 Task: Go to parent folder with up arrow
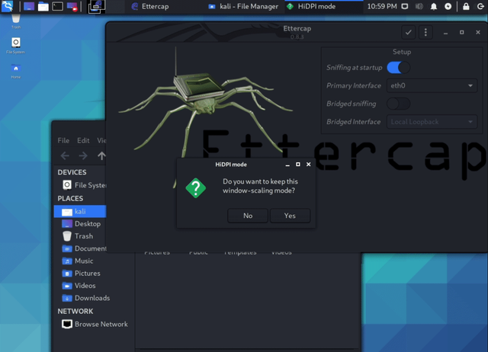[x=101, y=155]
